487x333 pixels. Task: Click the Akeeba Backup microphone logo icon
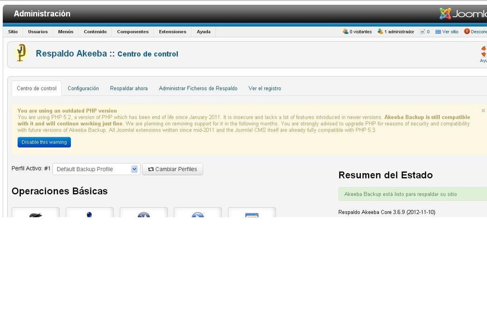pos(21,53)
